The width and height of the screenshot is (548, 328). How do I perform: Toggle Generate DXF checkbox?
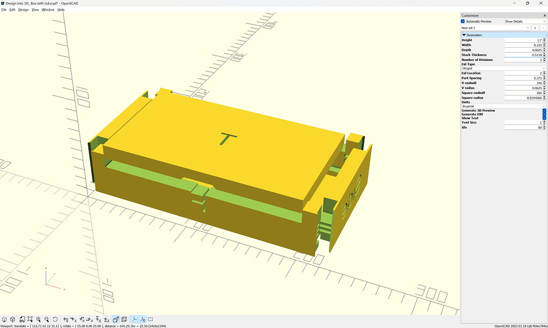pyautogui.click(x=544, y=114)
